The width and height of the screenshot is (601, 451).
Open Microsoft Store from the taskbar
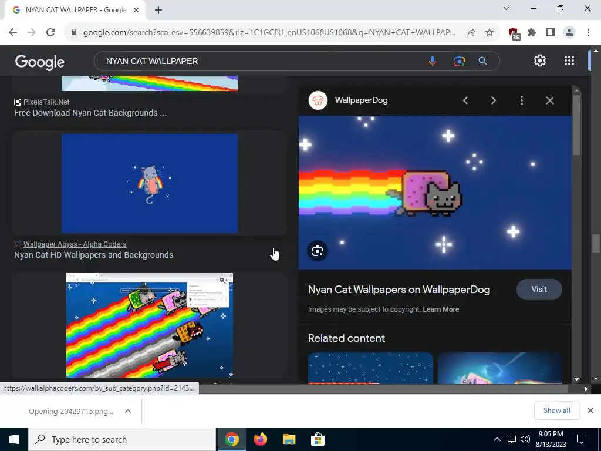[318, 439]
